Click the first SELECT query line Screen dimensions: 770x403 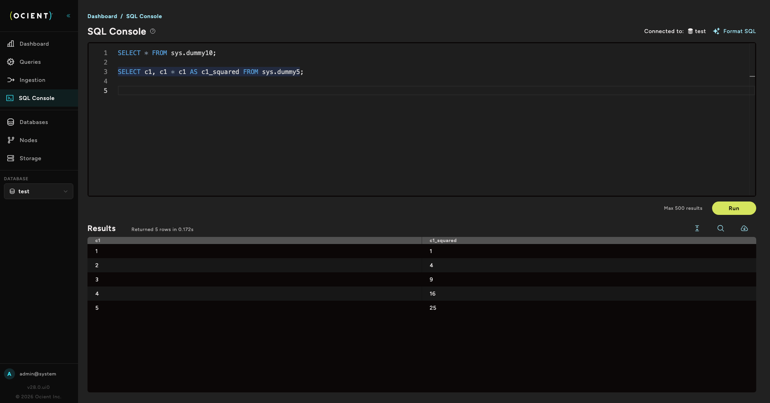pos(167,53)
